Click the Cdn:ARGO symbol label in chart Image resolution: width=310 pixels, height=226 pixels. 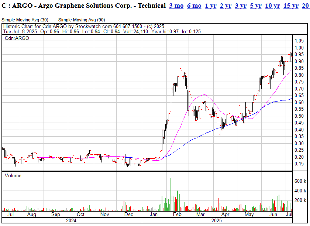coord(17,38)
